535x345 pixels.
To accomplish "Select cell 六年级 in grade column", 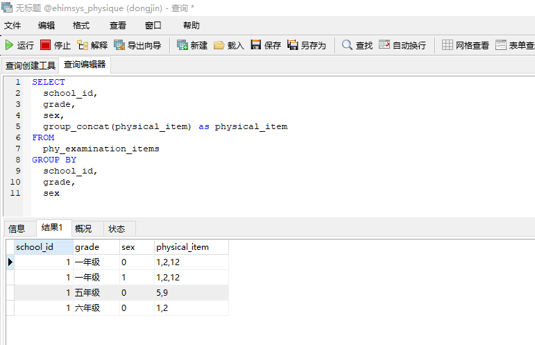I will pos(96,308).
